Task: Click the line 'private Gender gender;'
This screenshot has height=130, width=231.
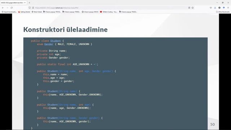Action: click(53, 58)
